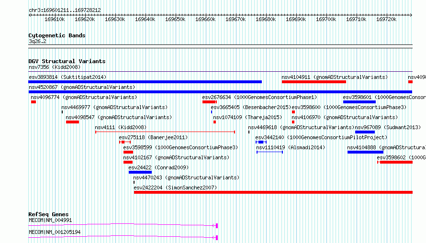Screen dimensions: 426x243
Task: Select the esv3893814 (Suktitipat2014) blue bar
Action: 145,82
